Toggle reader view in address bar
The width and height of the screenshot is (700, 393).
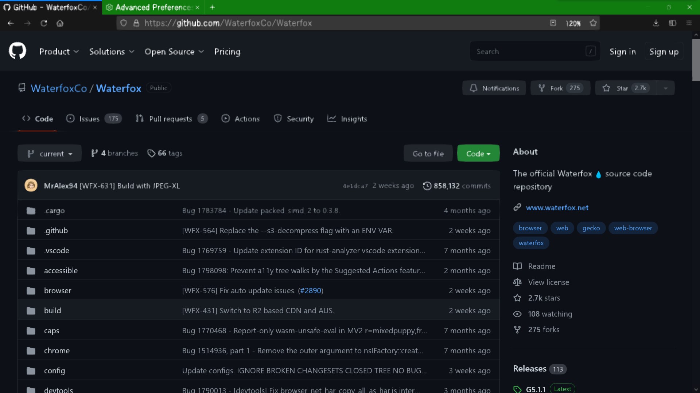tap(553, 23)
